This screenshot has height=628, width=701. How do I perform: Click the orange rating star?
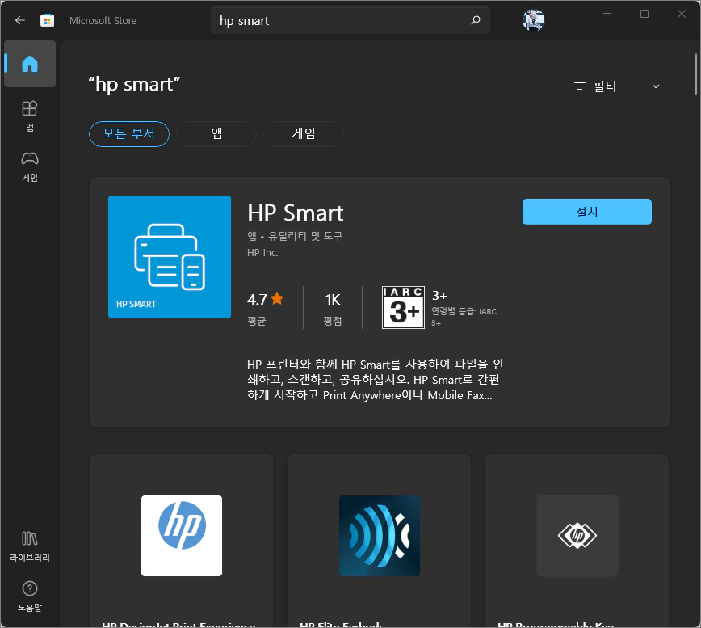click(277, 298)
